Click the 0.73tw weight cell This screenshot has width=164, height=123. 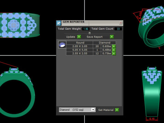[107, 54]
